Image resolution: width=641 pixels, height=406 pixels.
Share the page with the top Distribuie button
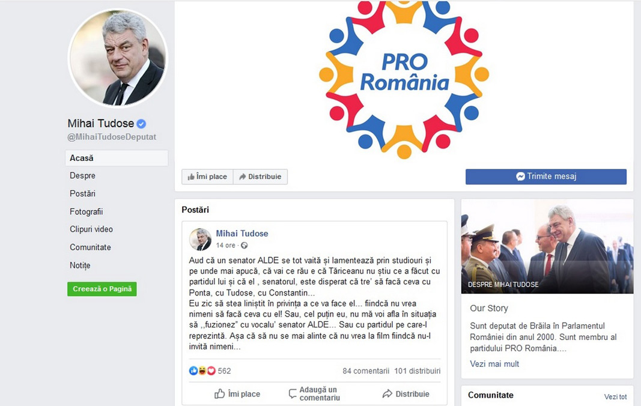[260, 177]
